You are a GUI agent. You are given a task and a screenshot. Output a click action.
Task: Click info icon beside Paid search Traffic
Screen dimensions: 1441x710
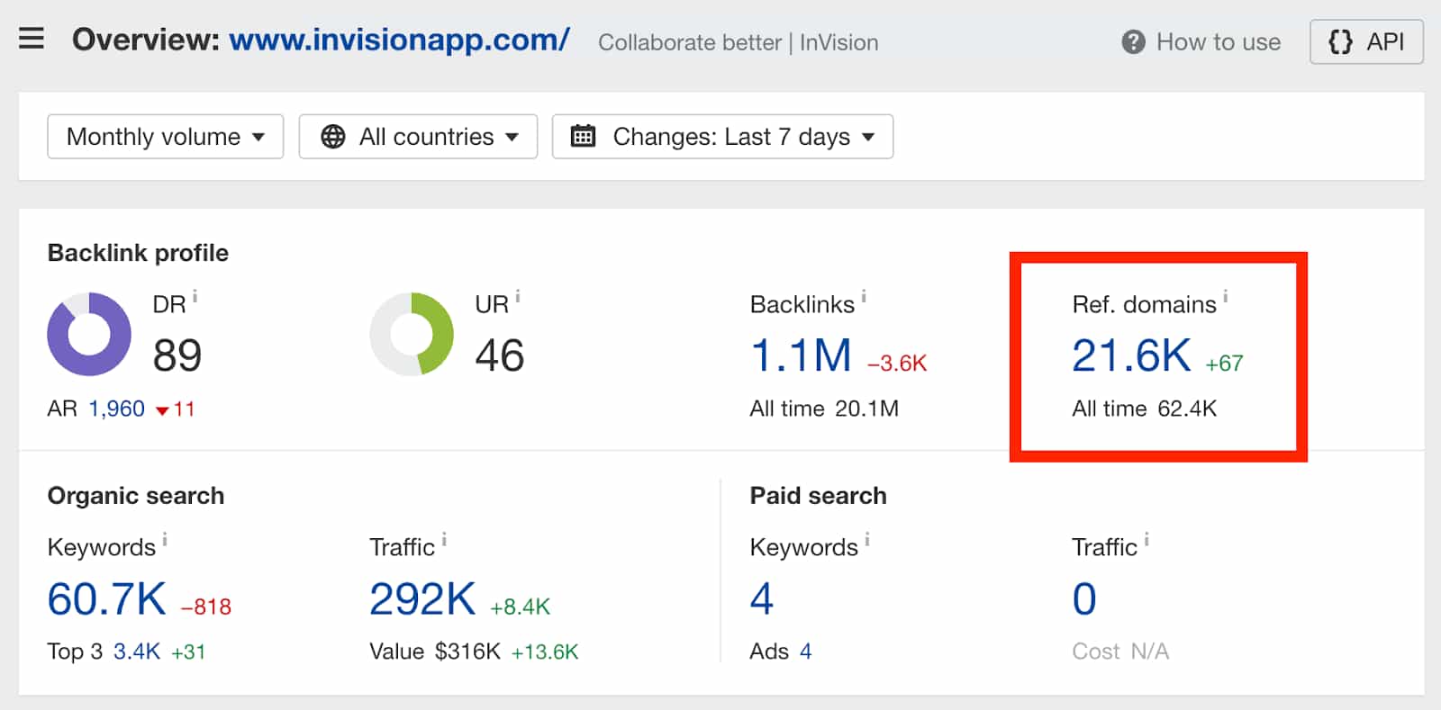1146,539
